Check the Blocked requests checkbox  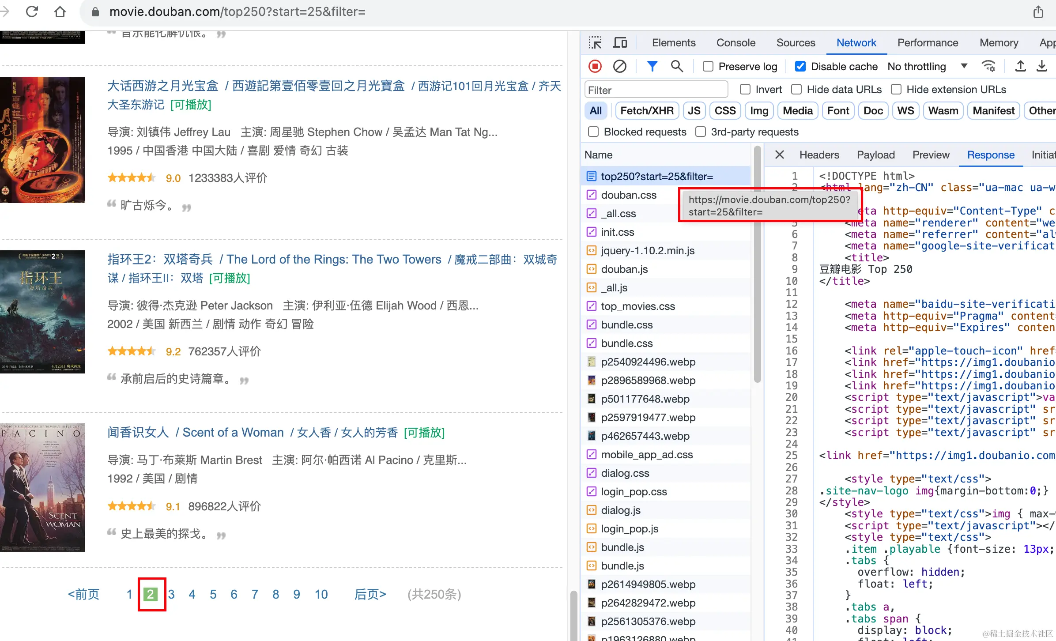click(593, 132)
